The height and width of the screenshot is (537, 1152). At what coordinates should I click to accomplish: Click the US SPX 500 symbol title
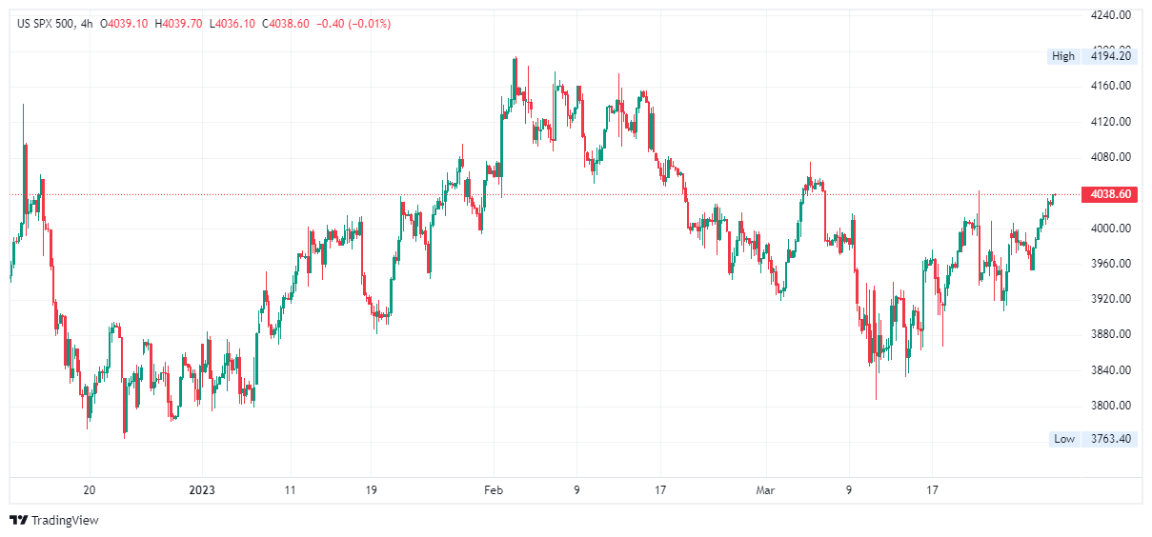click(46, 24)
